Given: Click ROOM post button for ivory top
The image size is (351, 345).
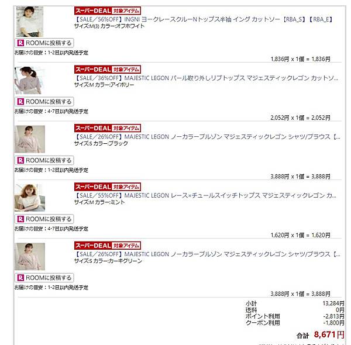Looking at the screenshot, I should coord(44,102).
